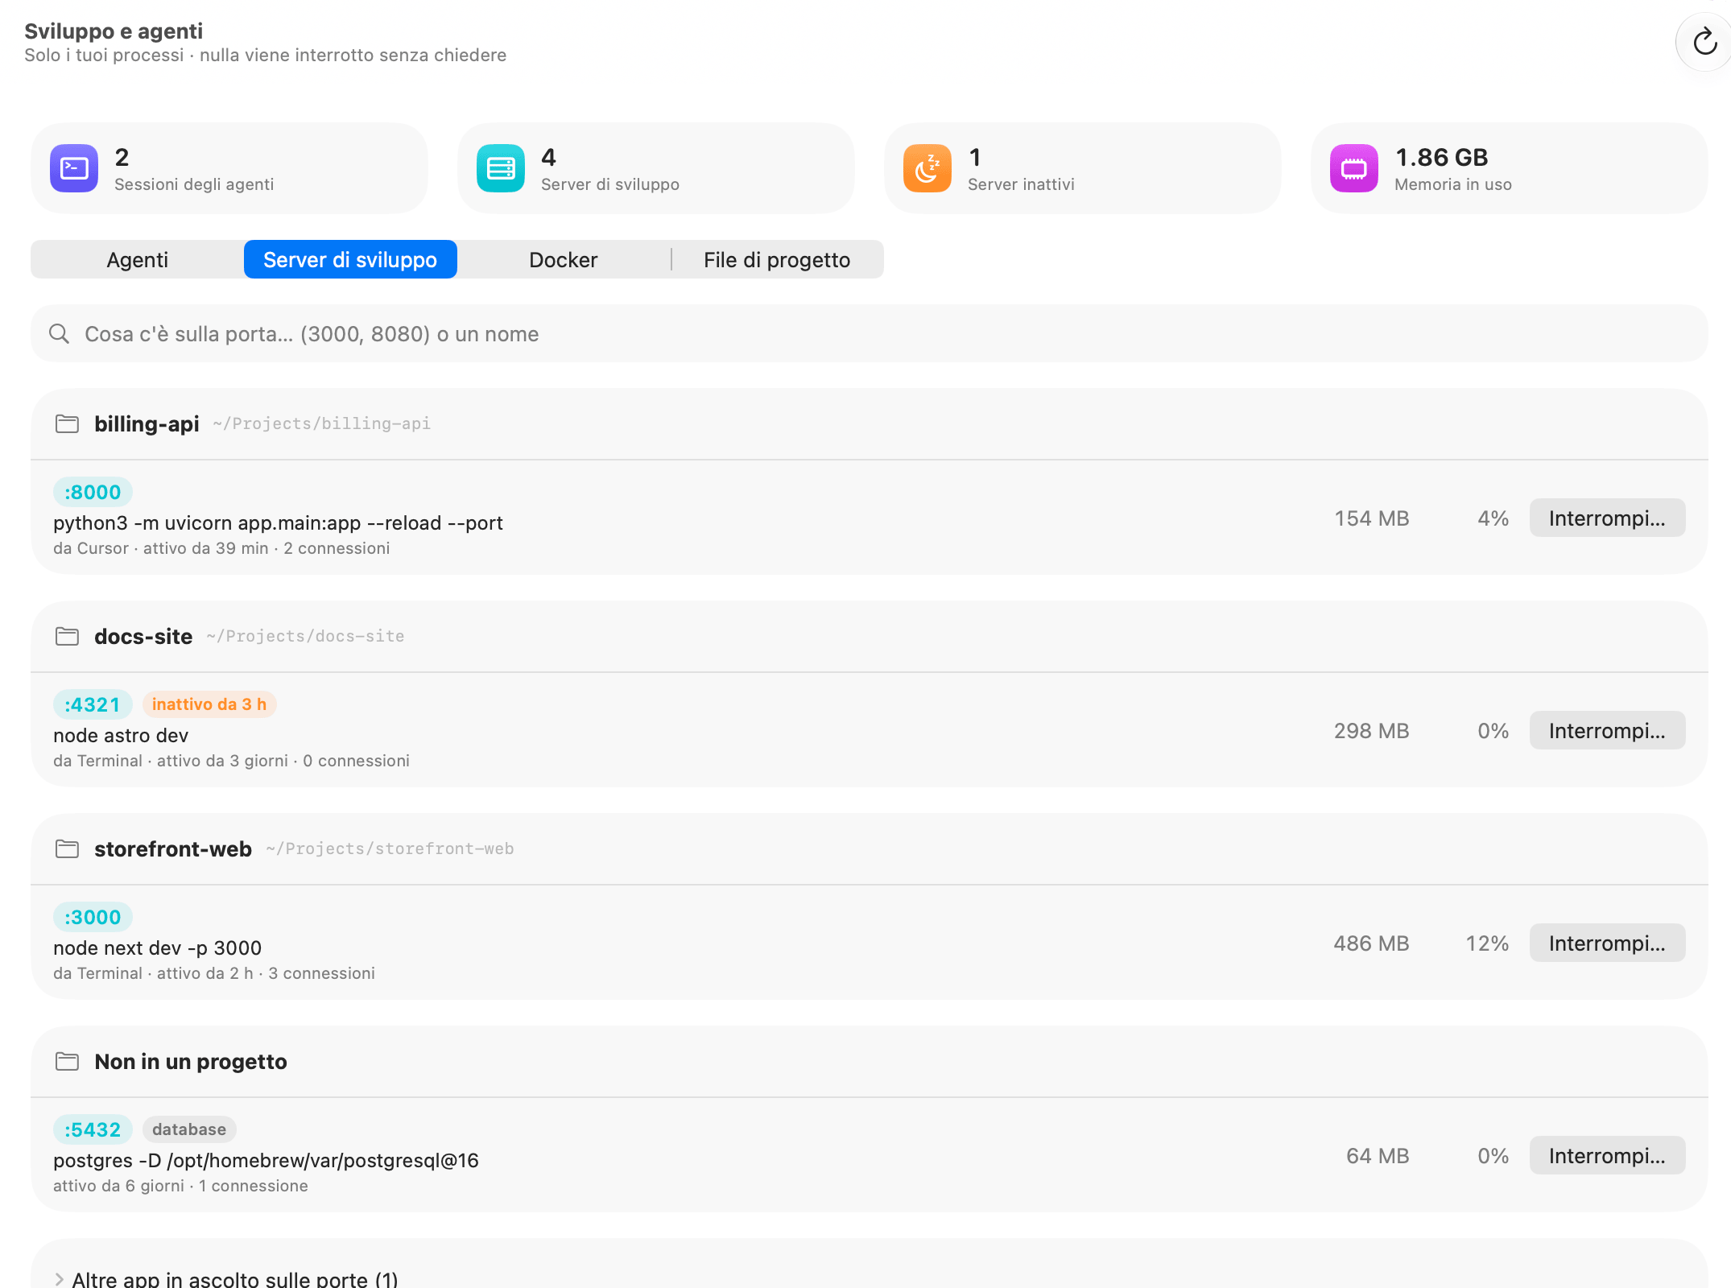Click the dev servers teal icon

click(501, 168)
